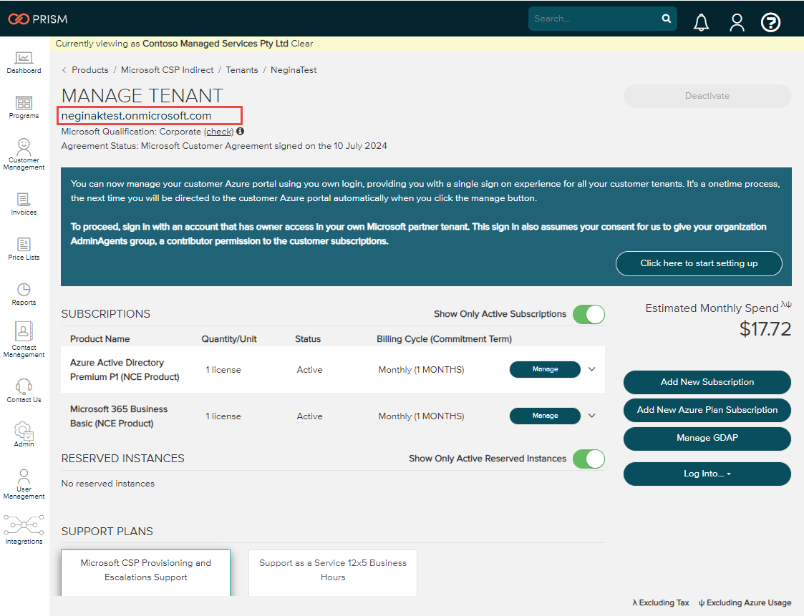The height and width of the screenshot is (616, 804).
Task: Click the Quantity/Unit column header
Action: point(229,339)
